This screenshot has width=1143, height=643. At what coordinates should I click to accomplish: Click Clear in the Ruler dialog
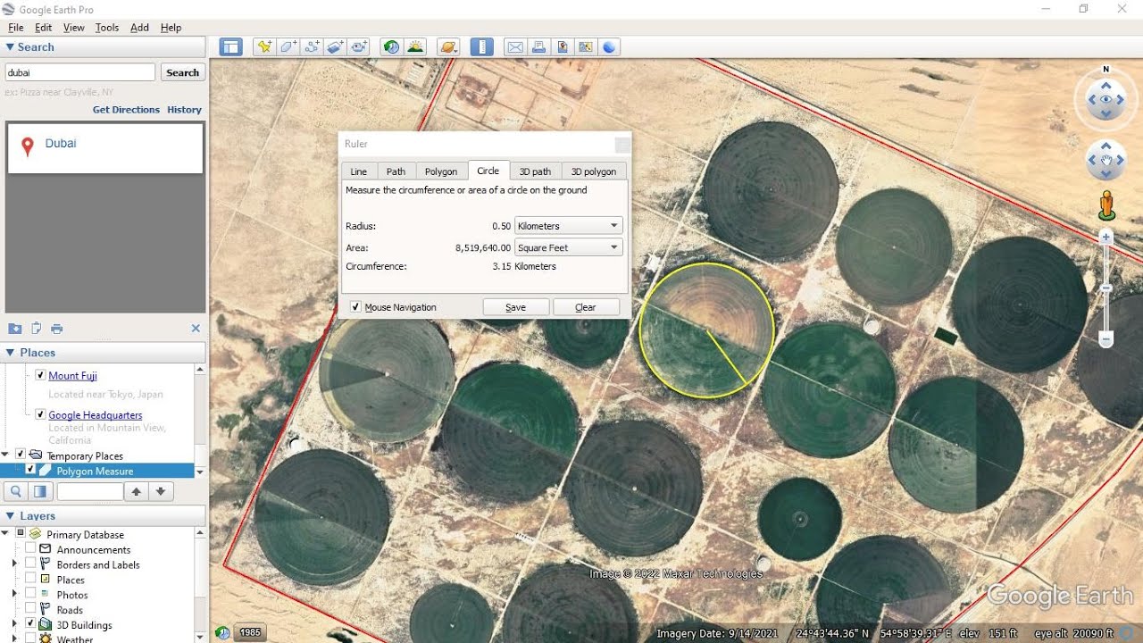pyautogui.click(x=586, y=307)
